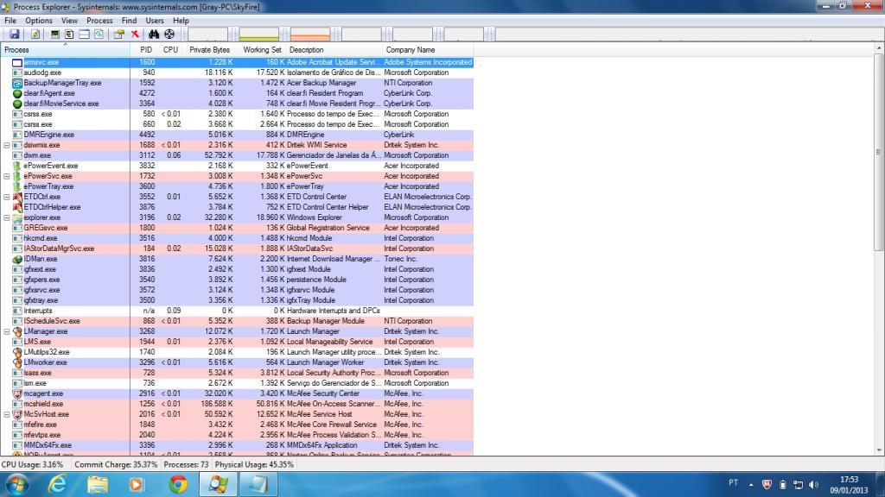Collapse the McSvHost.exe tree node

point(7,414)
